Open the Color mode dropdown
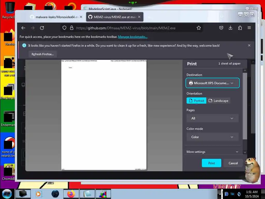 [212, 137]
